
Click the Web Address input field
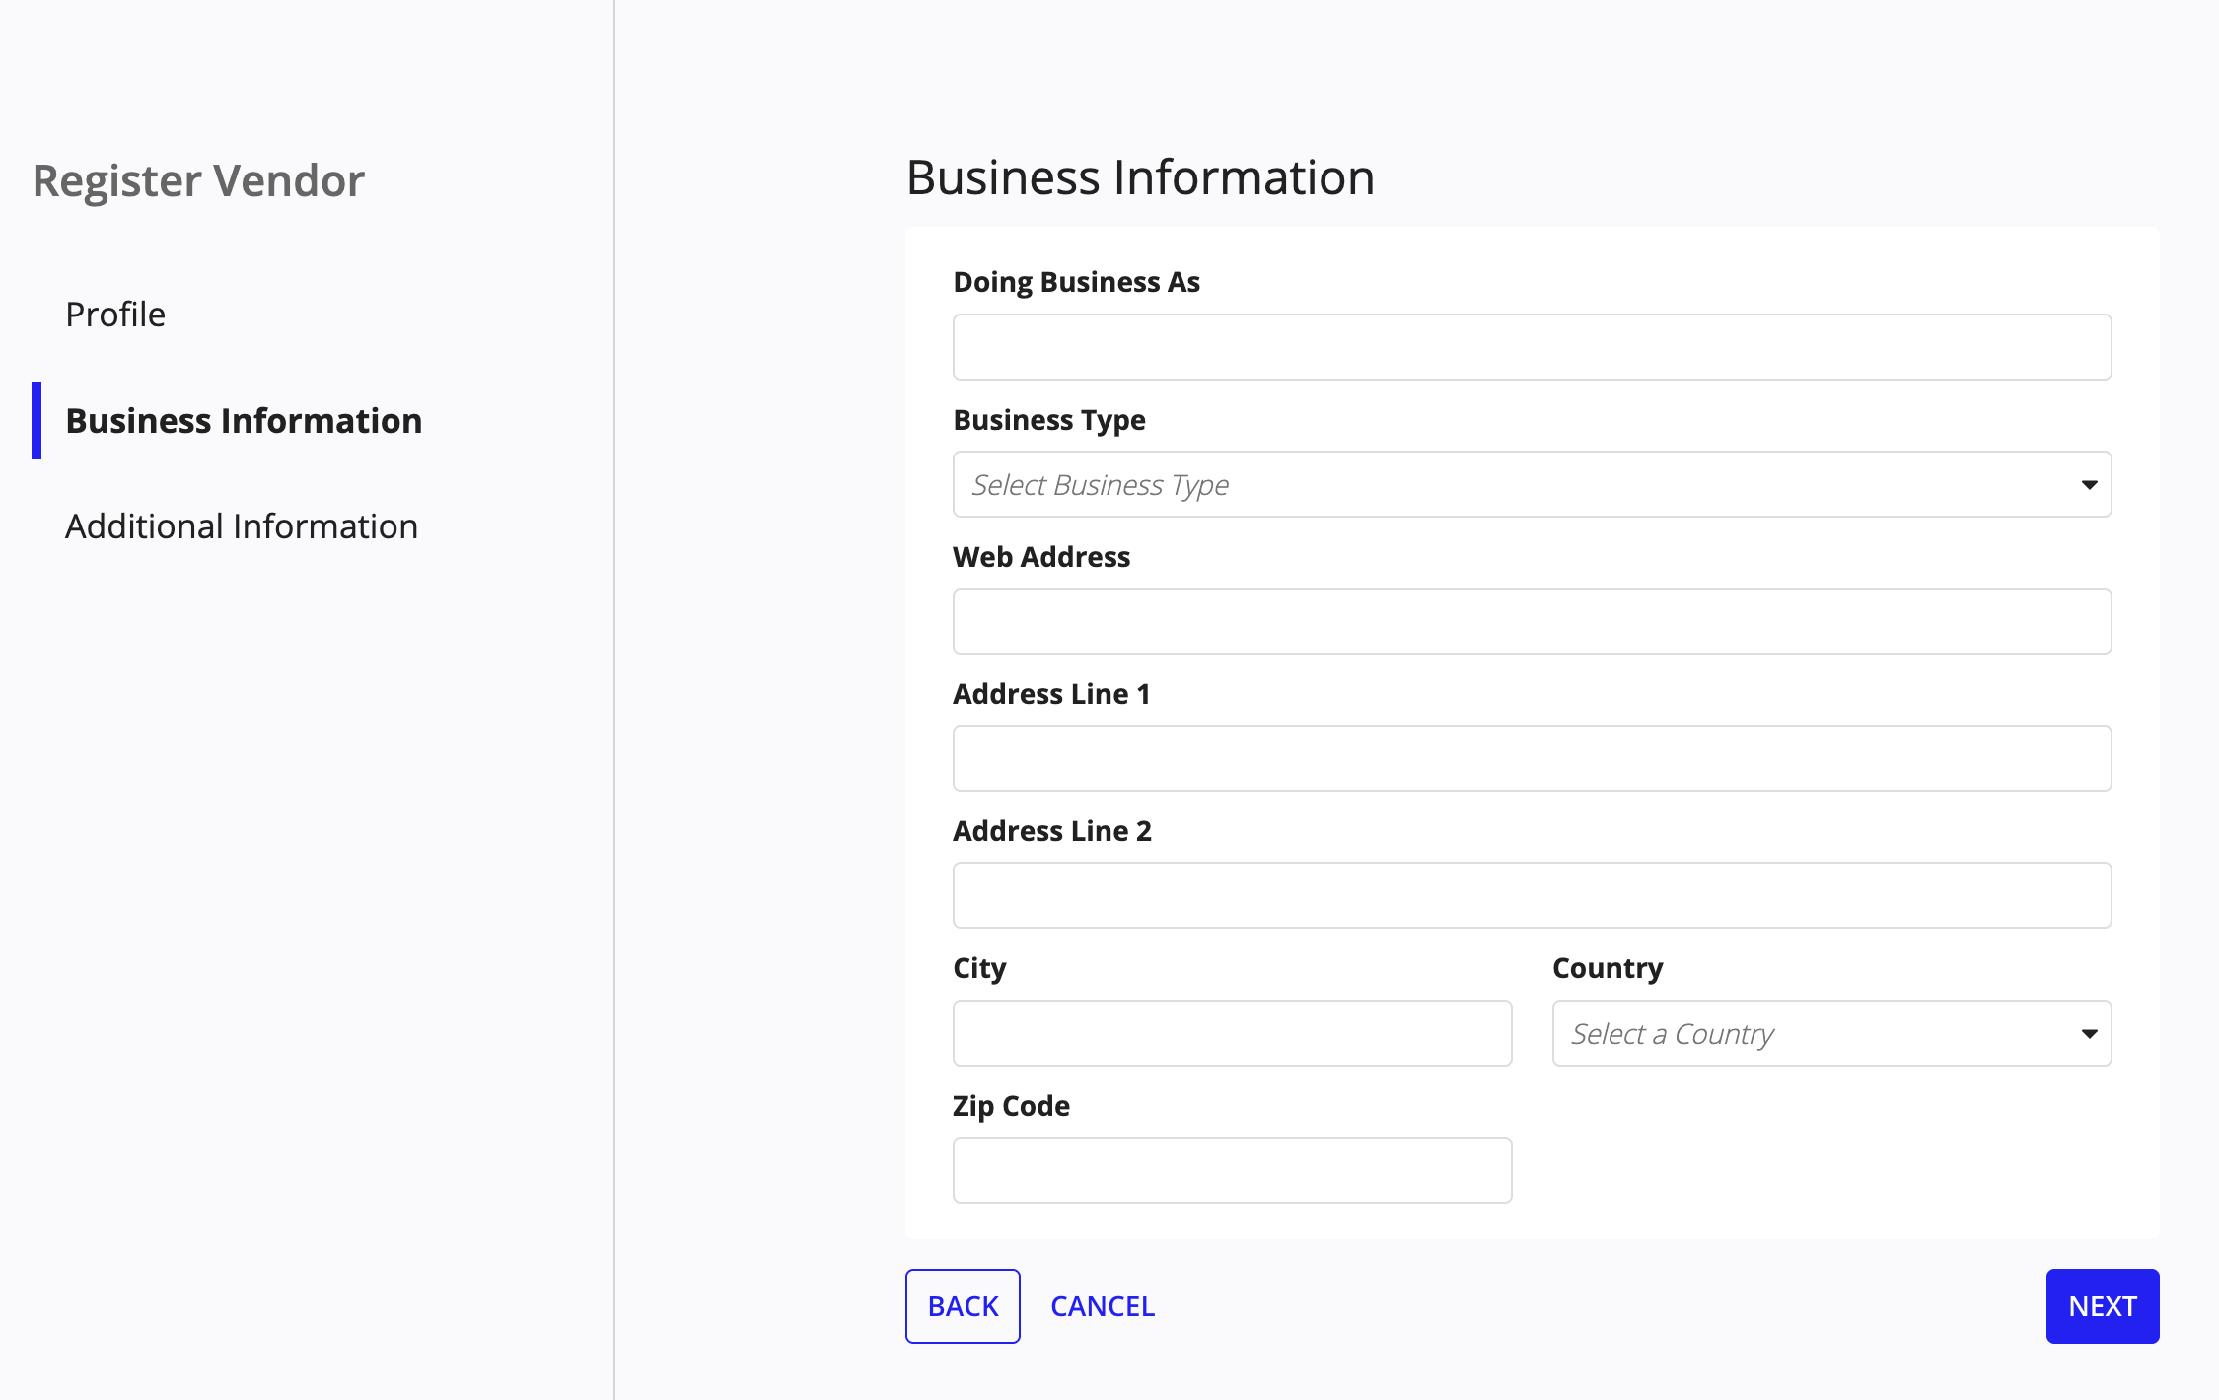click(1532, 621)
